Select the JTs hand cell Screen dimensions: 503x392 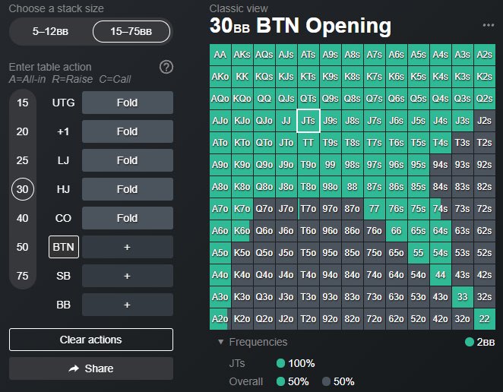308,121
